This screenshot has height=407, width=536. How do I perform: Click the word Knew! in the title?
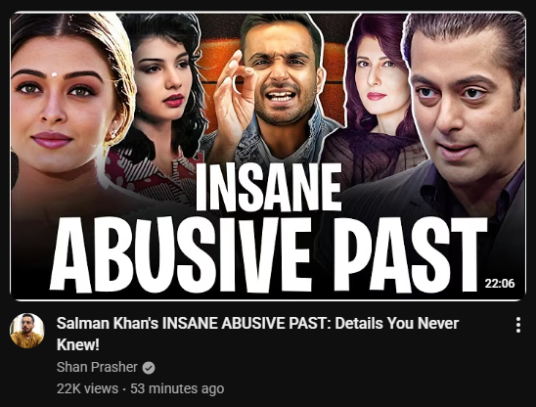(78, 344)
